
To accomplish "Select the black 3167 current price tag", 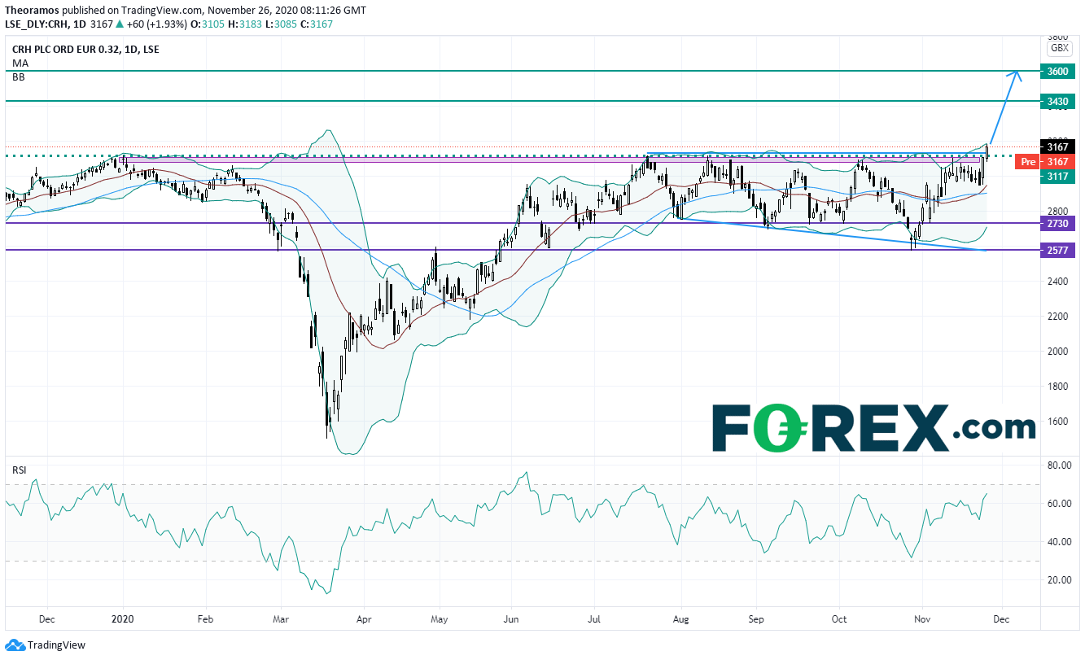I will click(1057, 147).
